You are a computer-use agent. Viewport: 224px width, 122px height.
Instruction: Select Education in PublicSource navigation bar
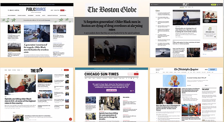(38, 16)
